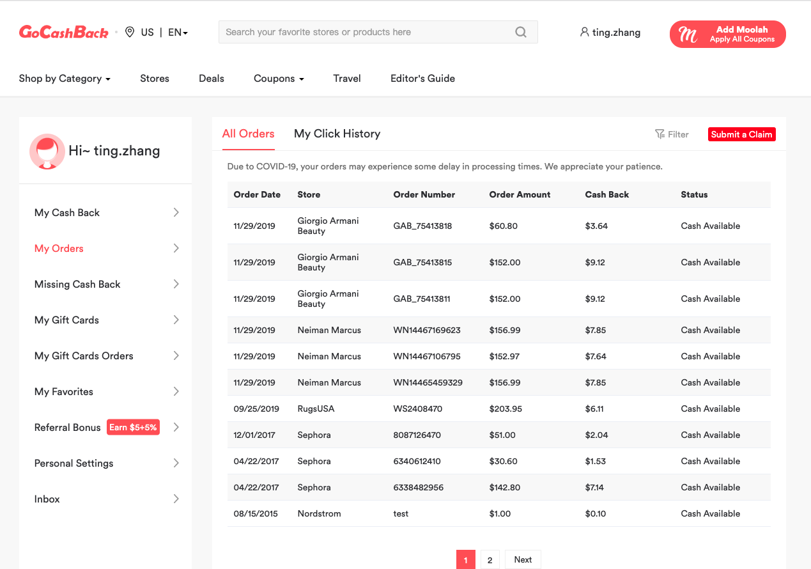Switch to the All Orders tab
The image size is (811, 569).
(x=249, y=134)
